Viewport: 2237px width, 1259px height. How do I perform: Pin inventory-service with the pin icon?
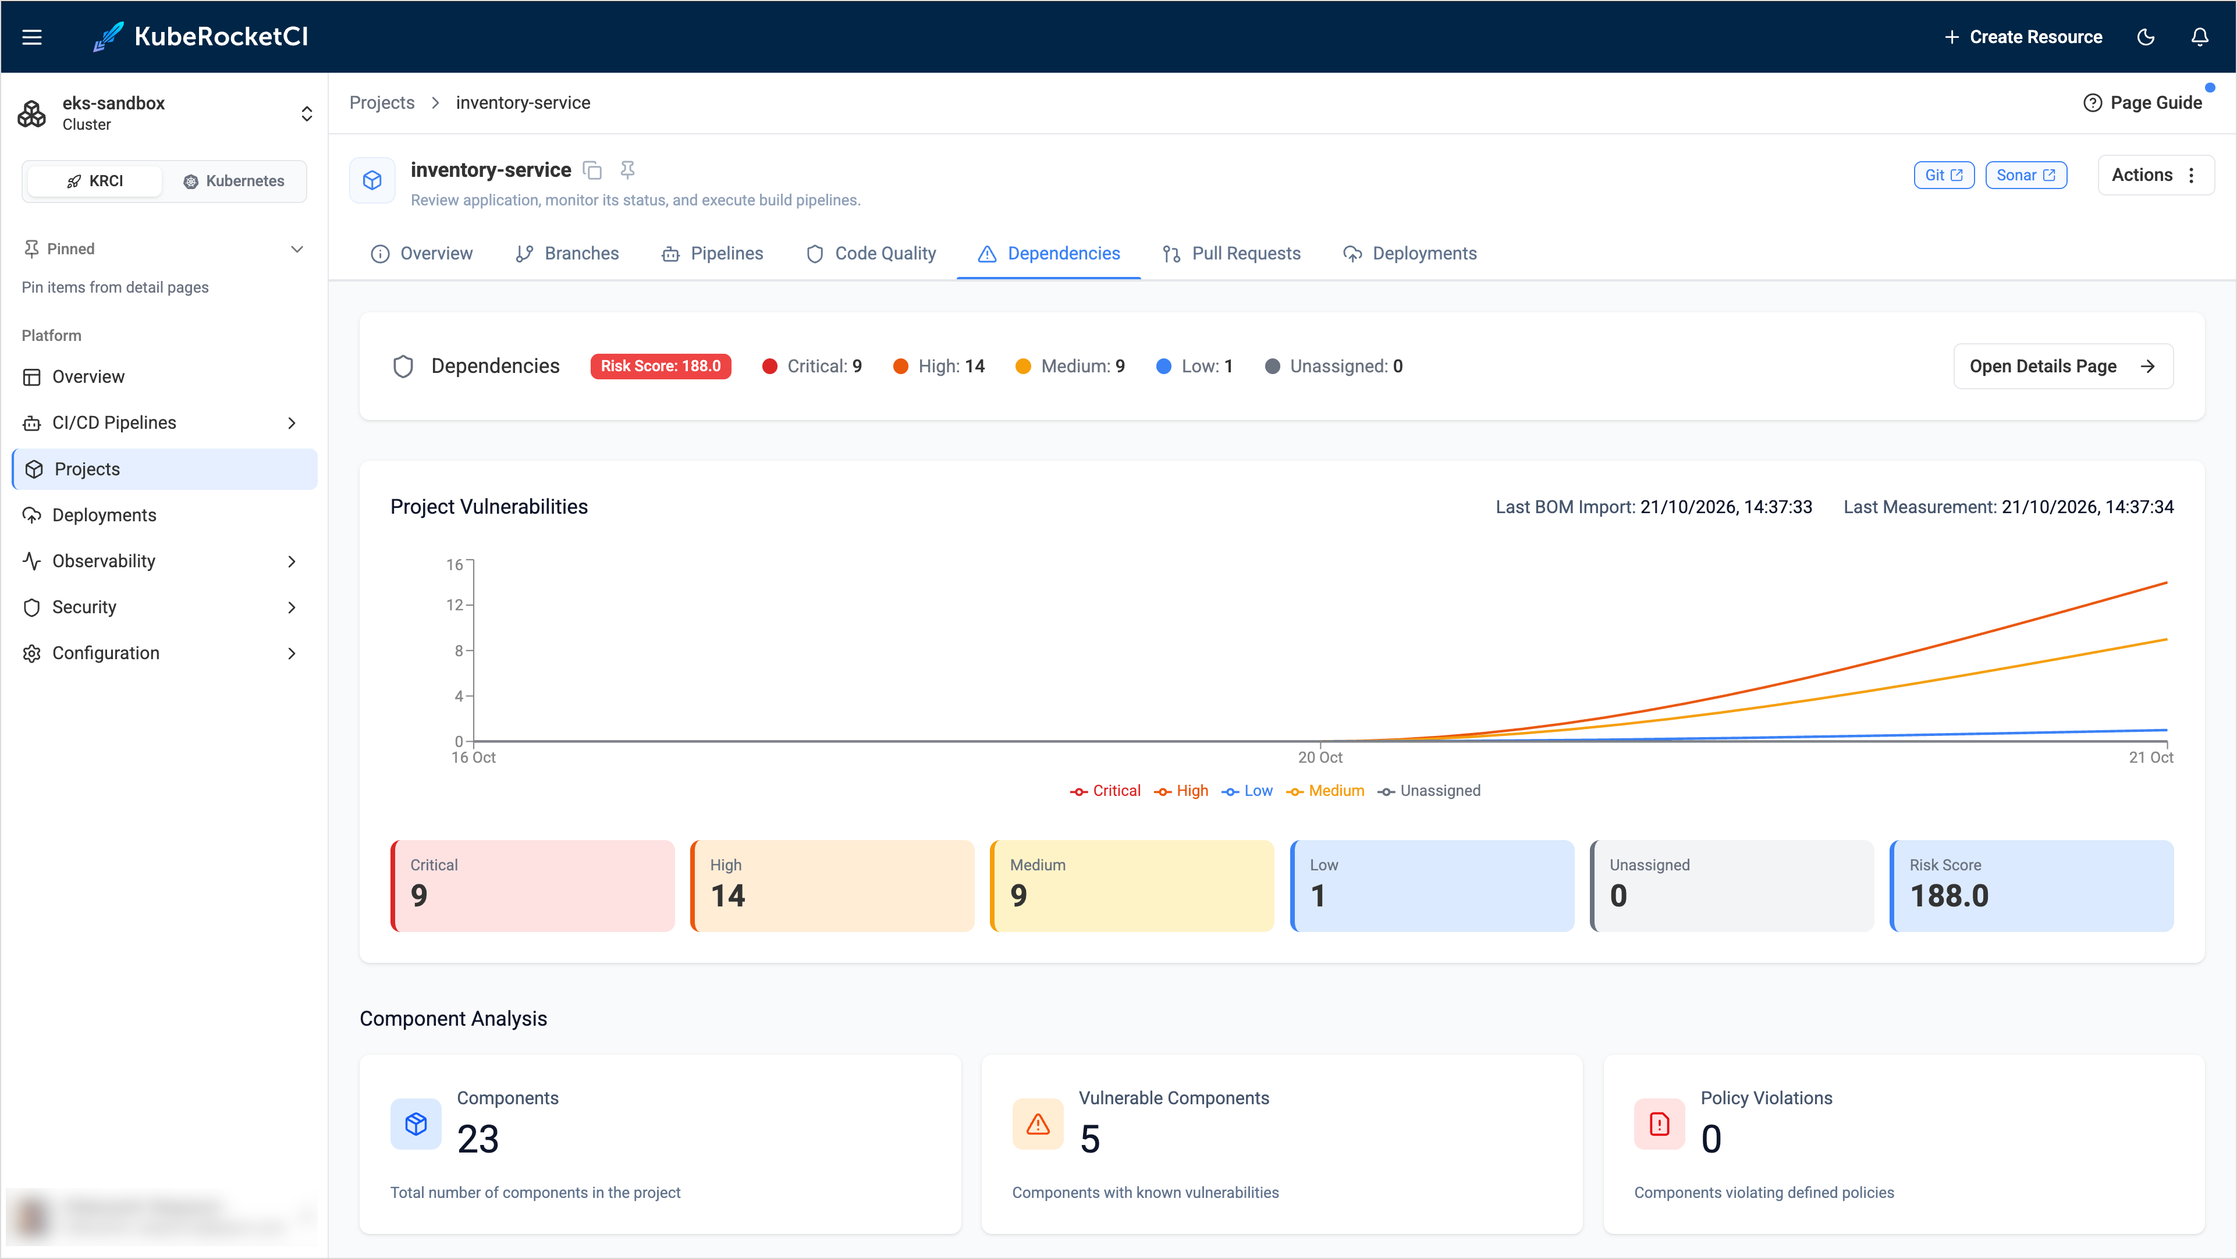[628, 170]
